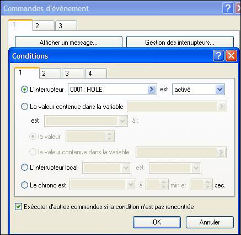Open switch picker arrow beside 0001: HOLE
Image resolution: width=241 pixels, height=235 pixels.
pyautogui.click(x=151, y=90)
